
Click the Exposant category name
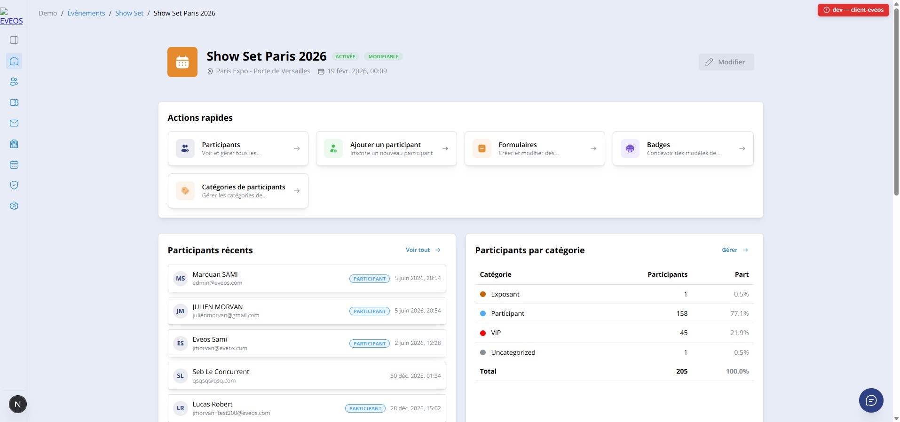point(505,294)
